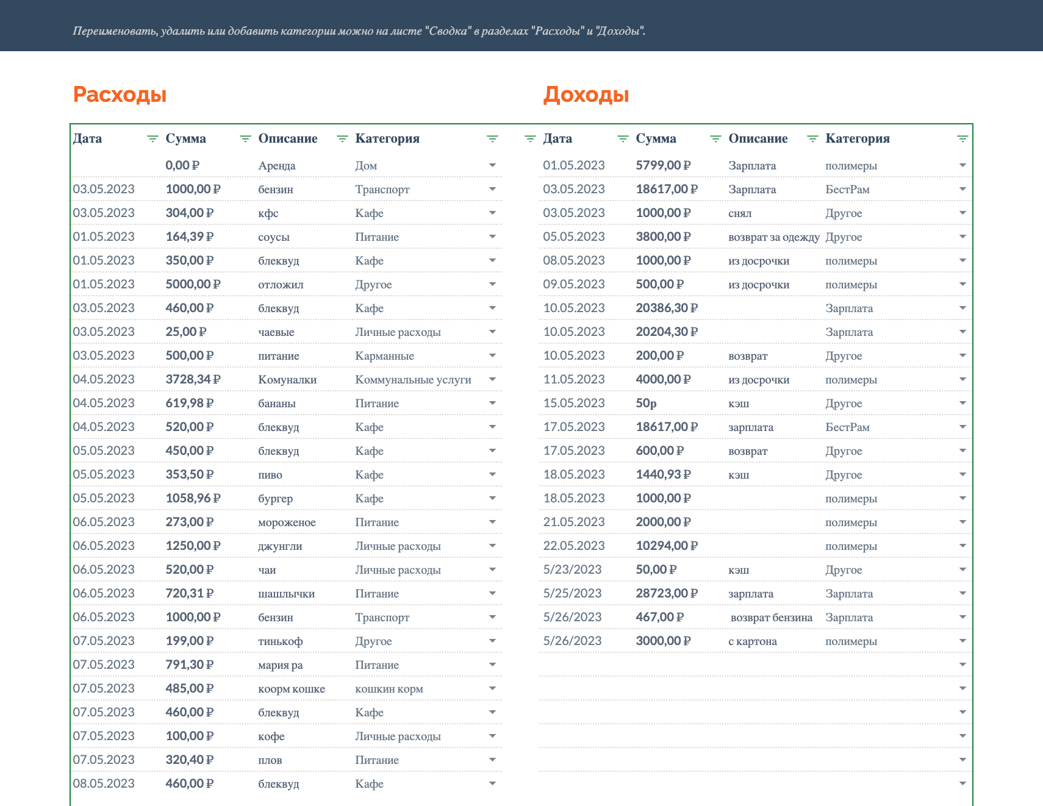Viewport: 1043px width, 806px height.
Task: Select the 5/25/2023 date cell
Action: click(x=572, y=593)
